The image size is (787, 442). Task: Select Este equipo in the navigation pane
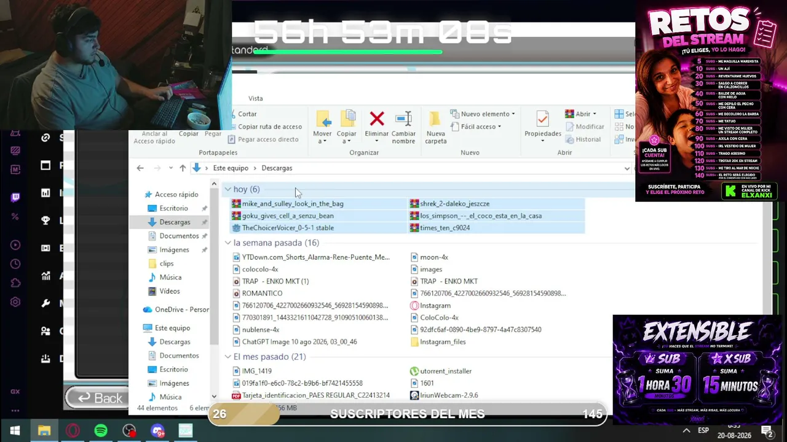(167, 328)
